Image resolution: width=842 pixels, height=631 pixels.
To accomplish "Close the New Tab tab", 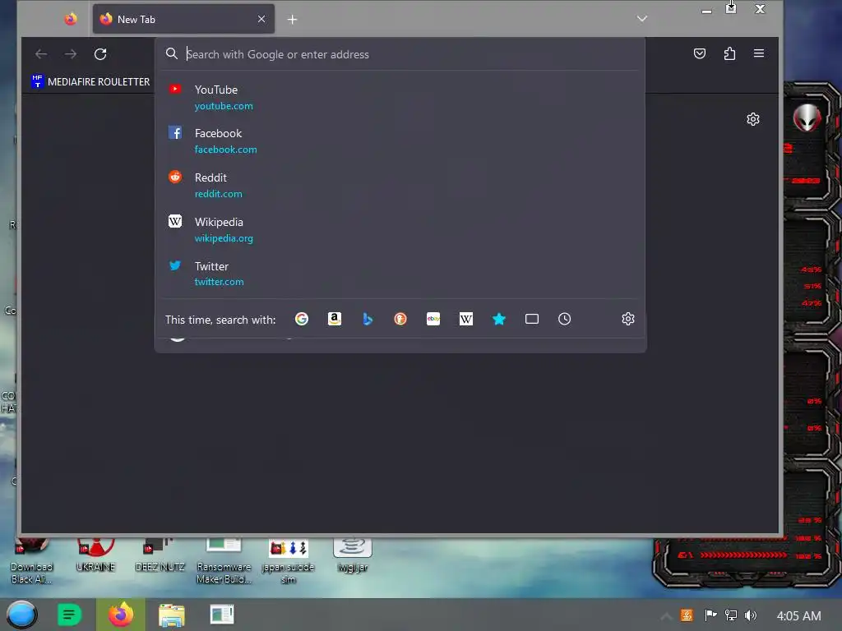I will click(x=261, y=20).
